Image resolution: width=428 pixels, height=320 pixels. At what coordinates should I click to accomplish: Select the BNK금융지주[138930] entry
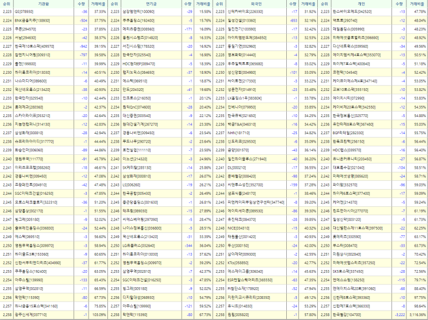pyautogui.click(x=32, y=21)
